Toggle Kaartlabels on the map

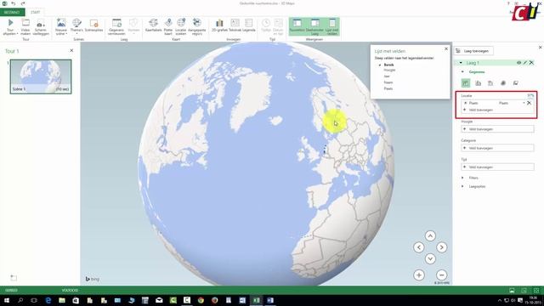point(153,26)
